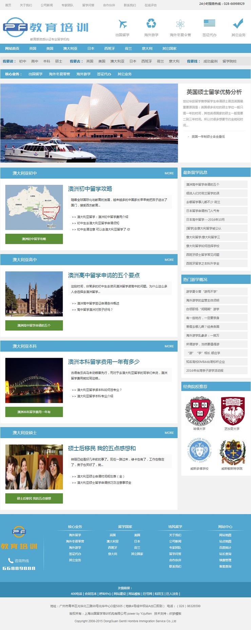The width and height of the screenshot is (251, 630).
Task: Click the checkmark icon for 其它业务
Action: [238, 23]
